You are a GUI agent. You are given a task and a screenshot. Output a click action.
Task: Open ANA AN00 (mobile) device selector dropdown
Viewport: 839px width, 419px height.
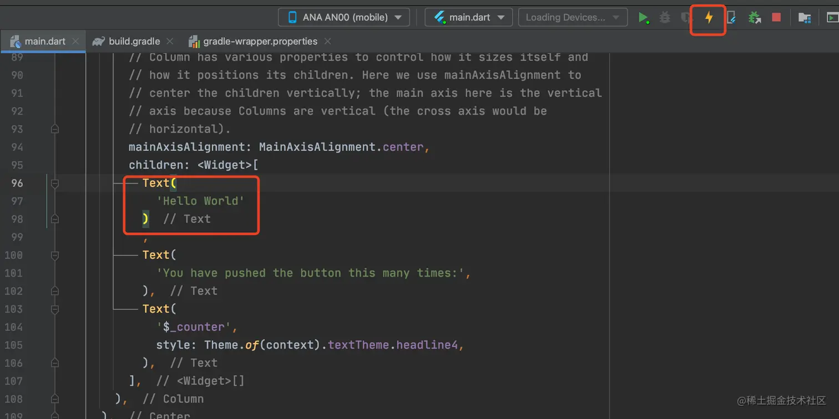(x=344, y=18)
